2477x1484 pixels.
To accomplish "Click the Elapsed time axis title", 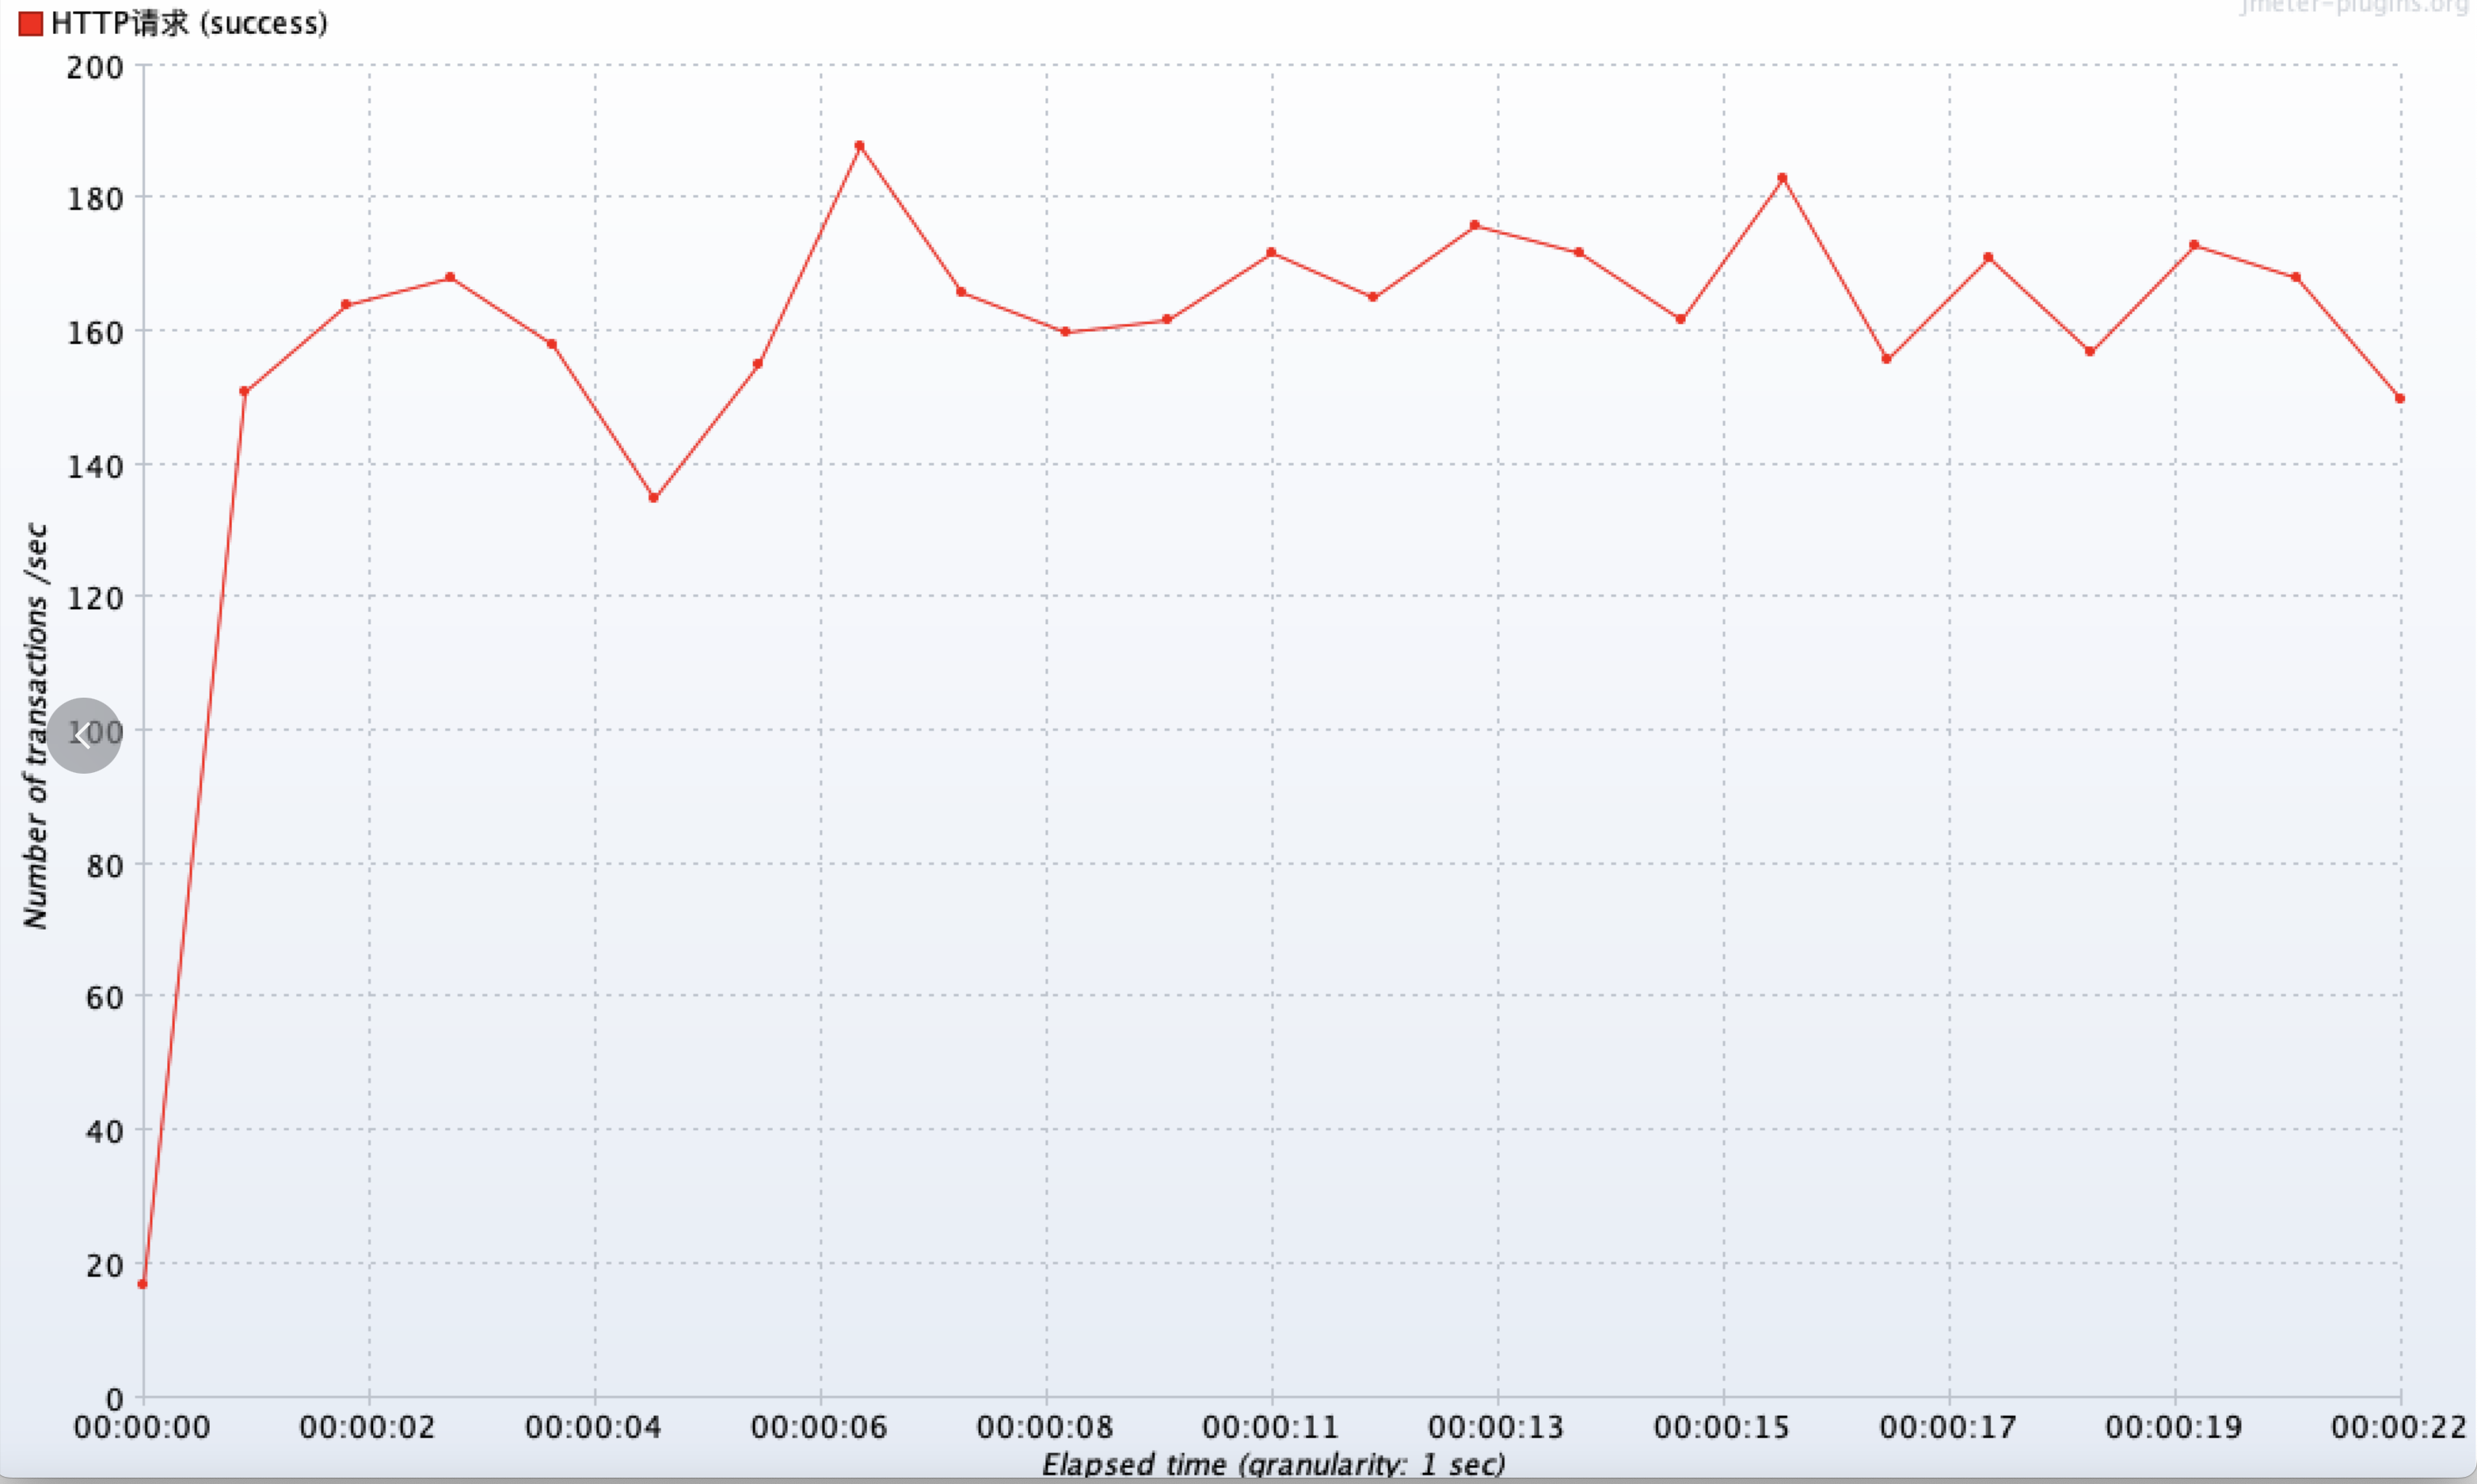I will 1273,1465.
